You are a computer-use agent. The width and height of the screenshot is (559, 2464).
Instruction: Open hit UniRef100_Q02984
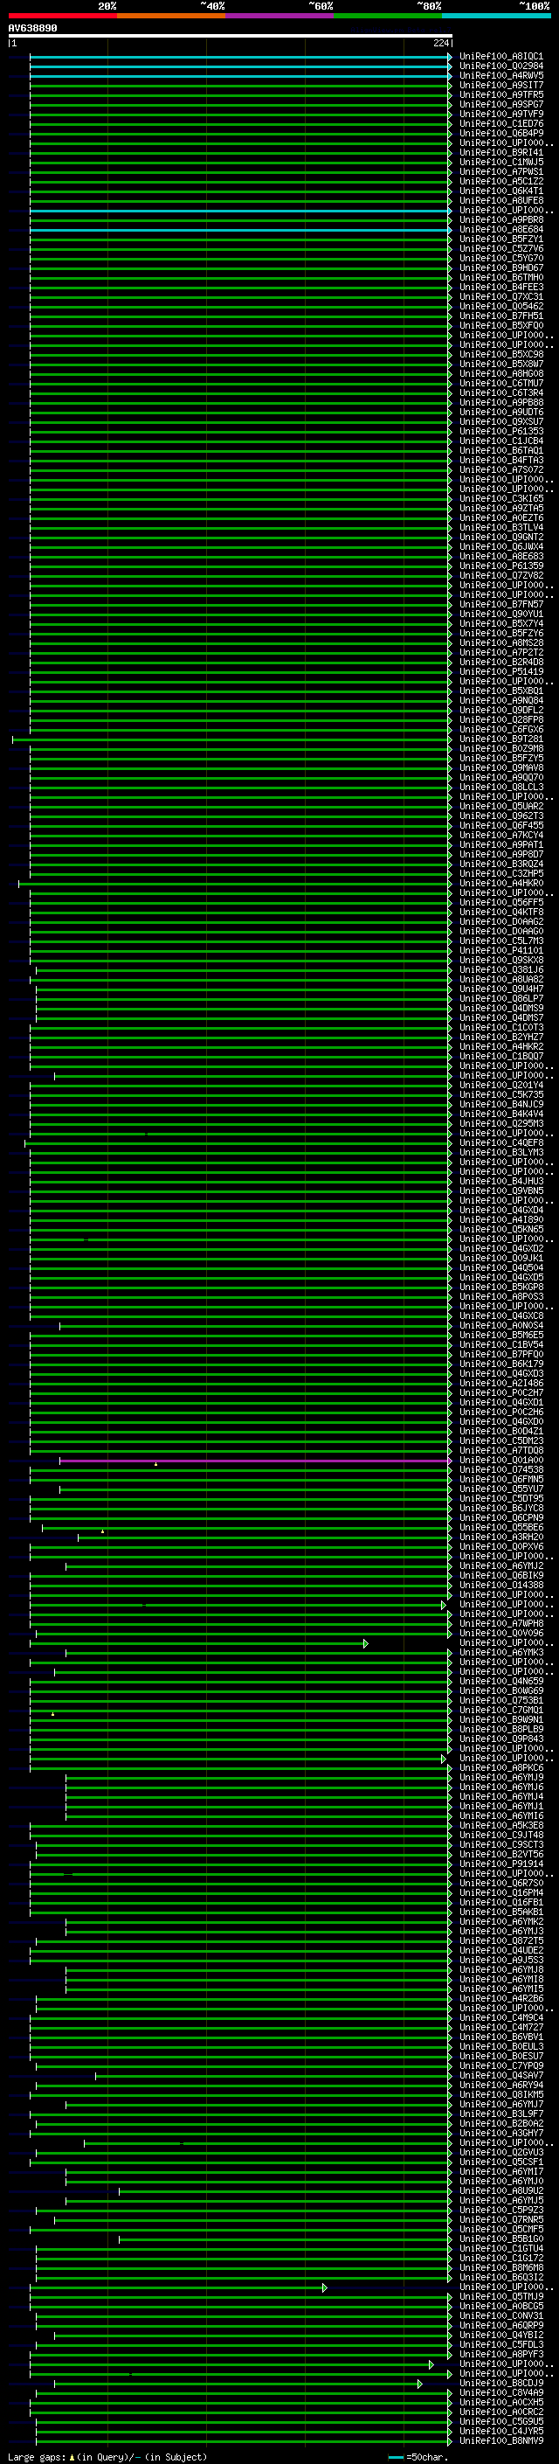point(500,66)
